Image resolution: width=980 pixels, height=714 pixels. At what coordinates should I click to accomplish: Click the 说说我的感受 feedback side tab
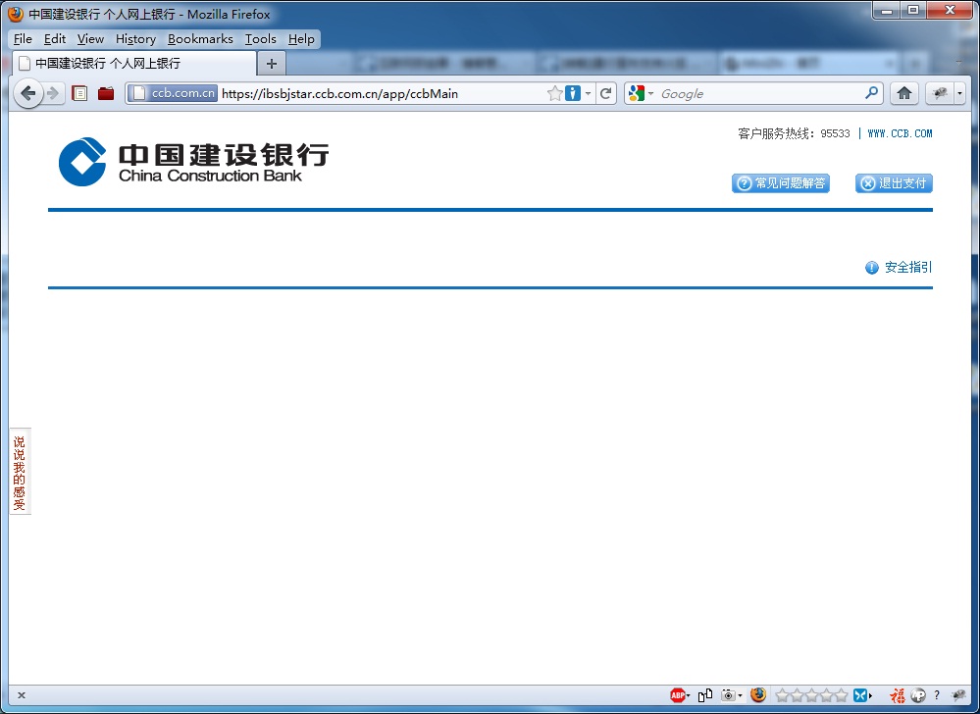(19, 471)
